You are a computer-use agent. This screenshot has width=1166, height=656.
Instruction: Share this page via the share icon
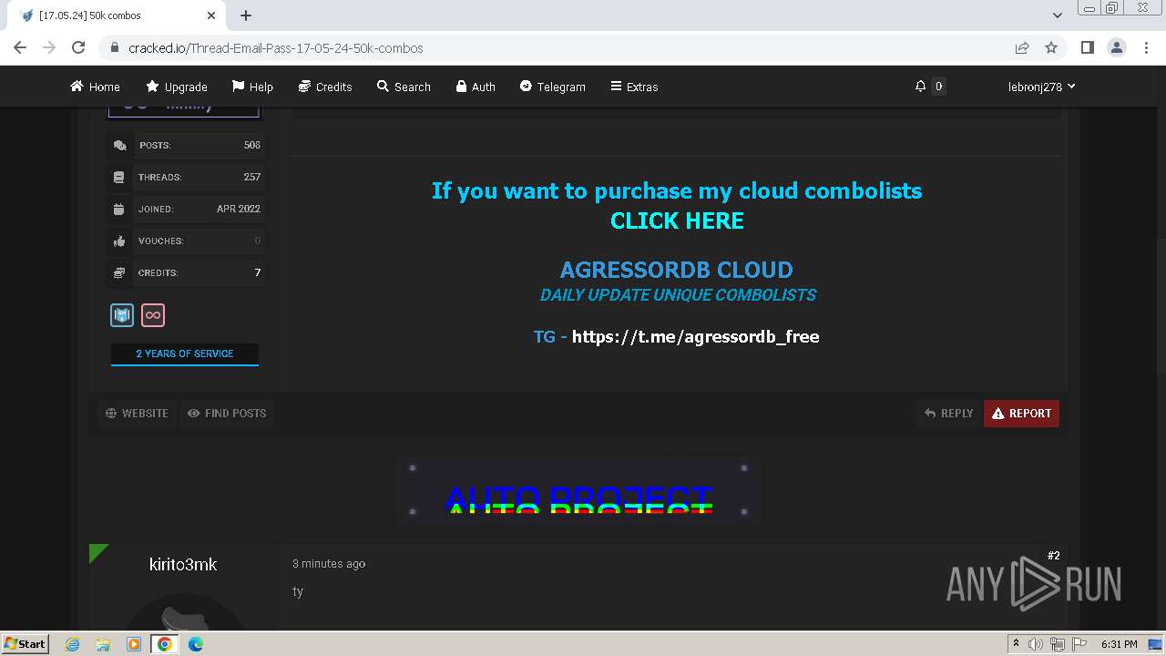point(1022,47)
